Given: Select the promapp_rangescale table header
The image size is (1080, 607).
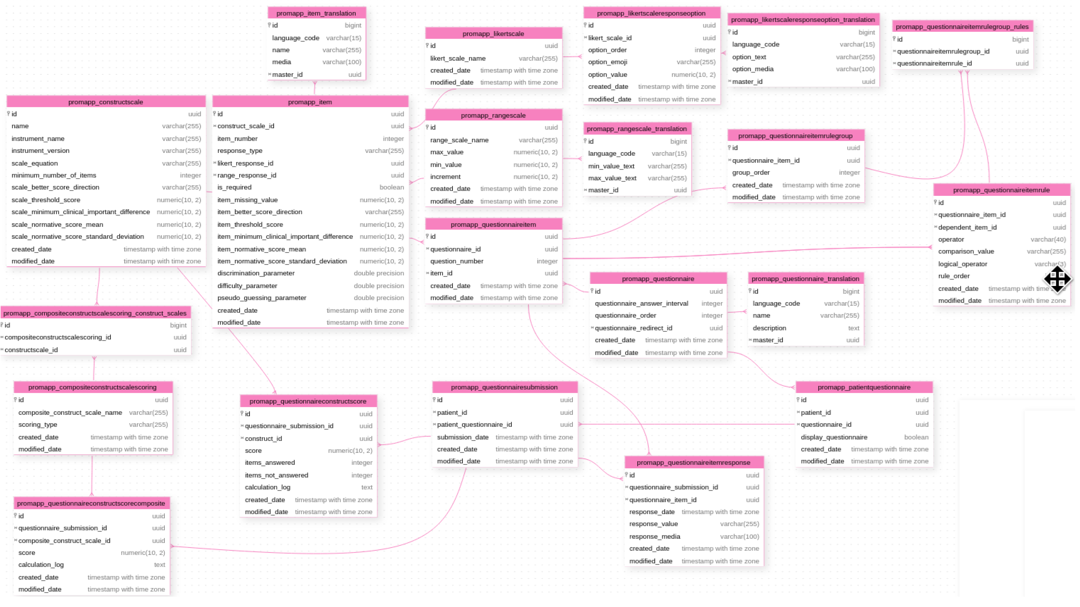Looking at the screenshot, I should coord(493,115).
